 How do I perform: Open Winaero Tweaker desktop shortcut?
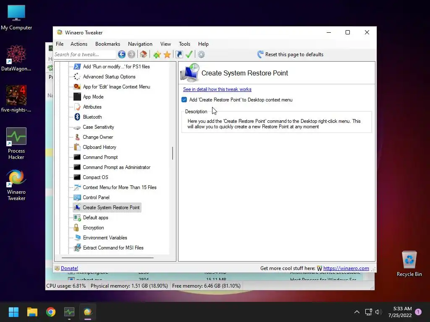[16, 185]
